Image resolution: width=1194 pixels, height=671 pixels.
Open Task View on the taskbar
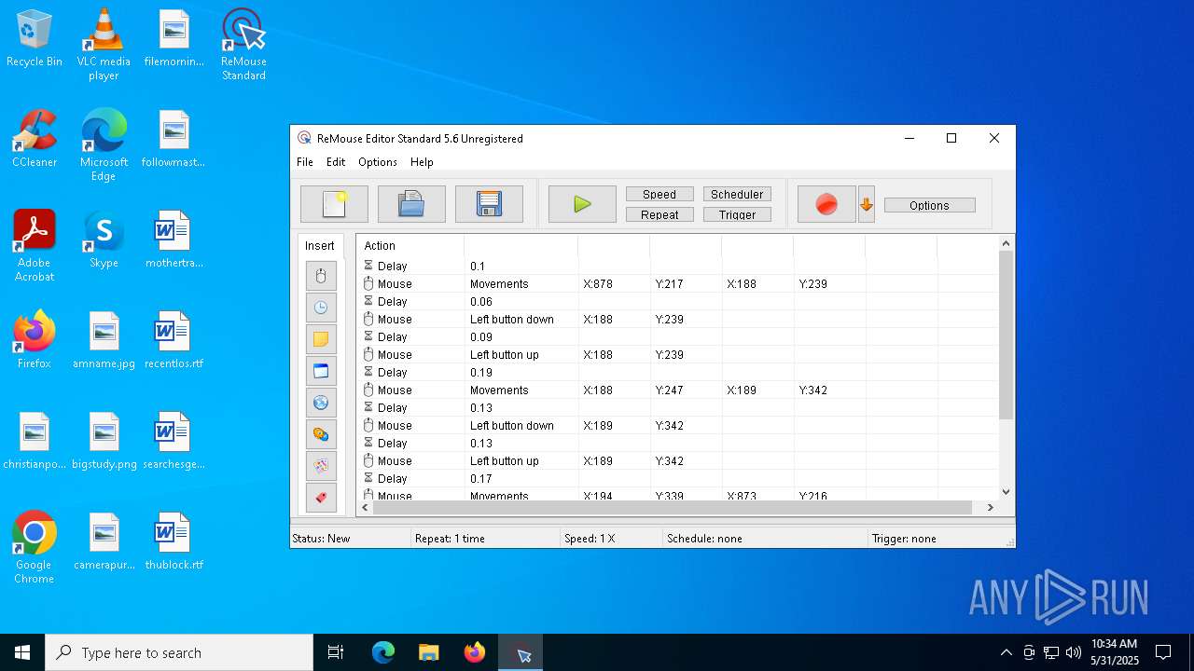pos(336,652)
